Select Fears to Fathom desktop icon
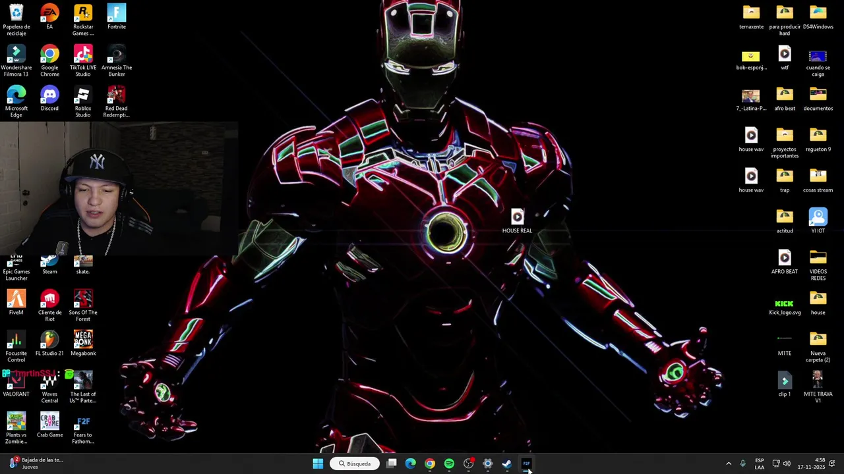Screen dimensions: 844x474 point(83,428)
